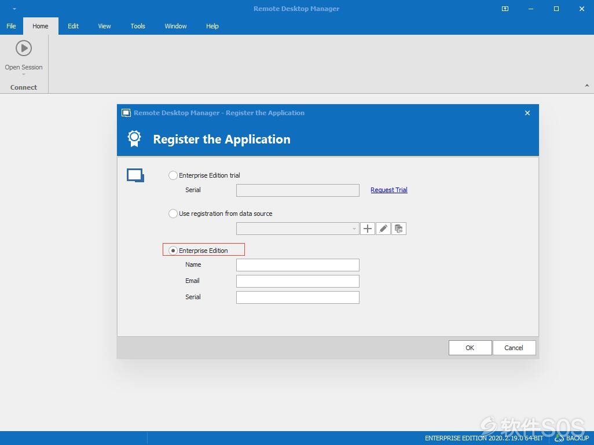
Task: Add a new data source with plus icon
Action: (x=368, y=229)
